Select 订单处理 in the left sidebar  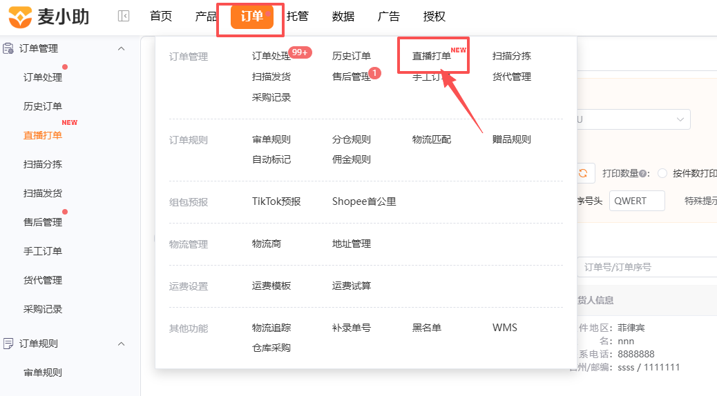pos(43,77)
